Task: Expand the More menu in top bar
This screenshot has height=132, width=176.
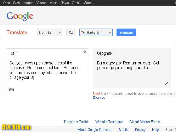Action: click(88, 3)
